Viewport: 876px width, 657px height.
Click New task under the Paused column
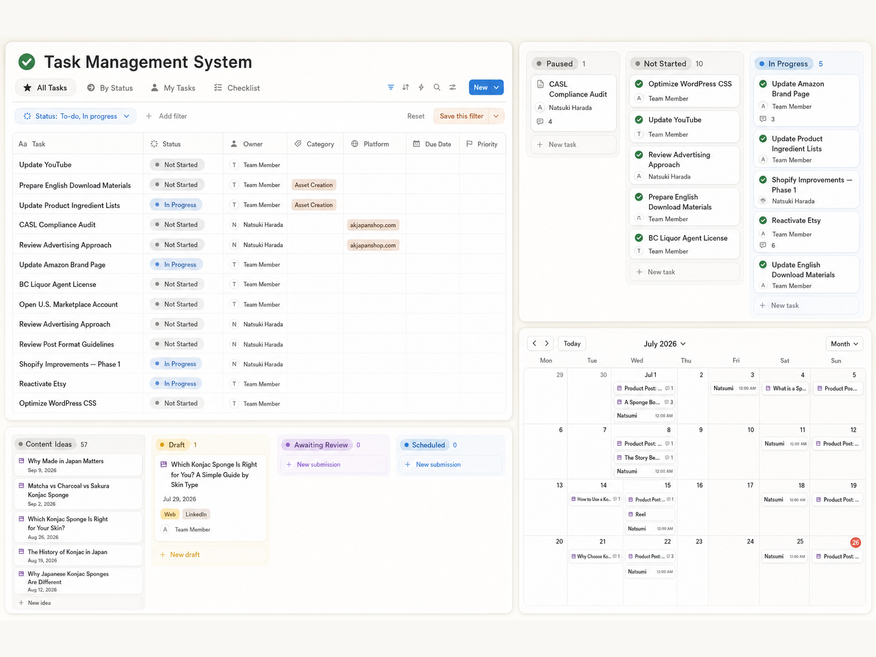click(573, 144)
